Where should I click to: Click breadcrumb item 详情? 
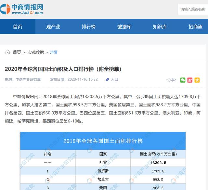coord(53,52)
